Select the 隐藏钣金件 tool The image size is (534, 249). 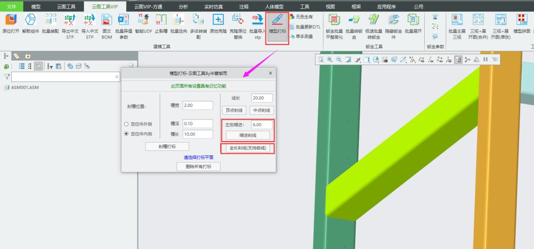(x=394, y=20)
